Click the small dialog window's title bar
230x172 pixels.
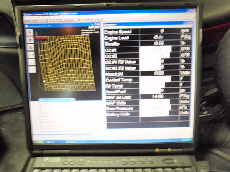tap(58, 100)
